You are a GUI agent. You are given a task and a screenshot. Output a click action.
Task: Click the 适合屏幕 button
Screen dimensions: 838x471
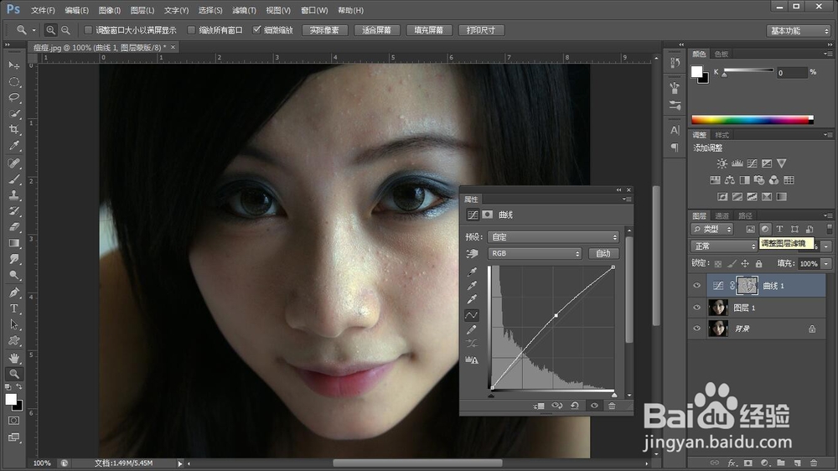377,30
